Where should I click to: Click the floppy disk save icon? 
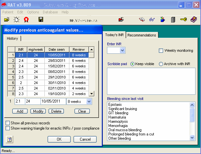[41, 20]
